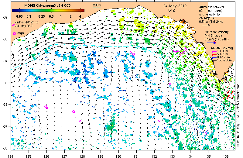Click the 80-120m depth label
The width and height of the screenshot is (243, 158).
click(x=223, y=57)
